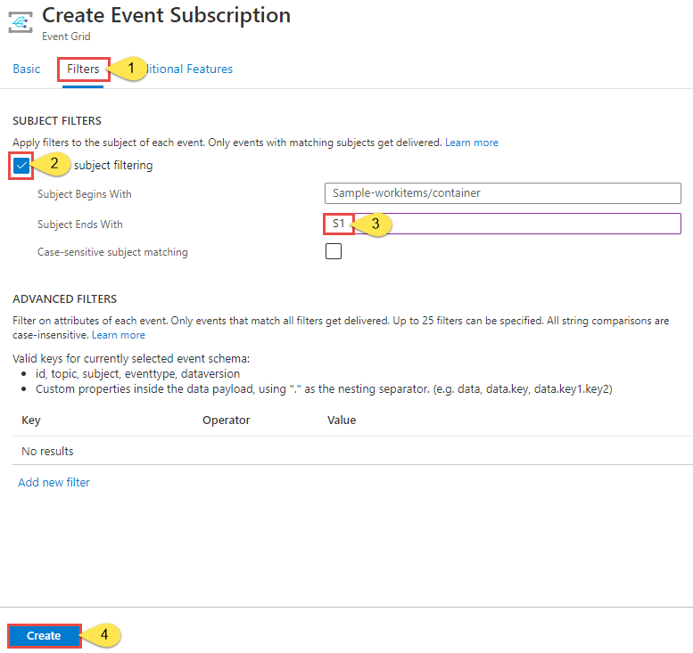Click the No results table row
The width and height of the screenshot is (693, 653).
tap(48, 451)
